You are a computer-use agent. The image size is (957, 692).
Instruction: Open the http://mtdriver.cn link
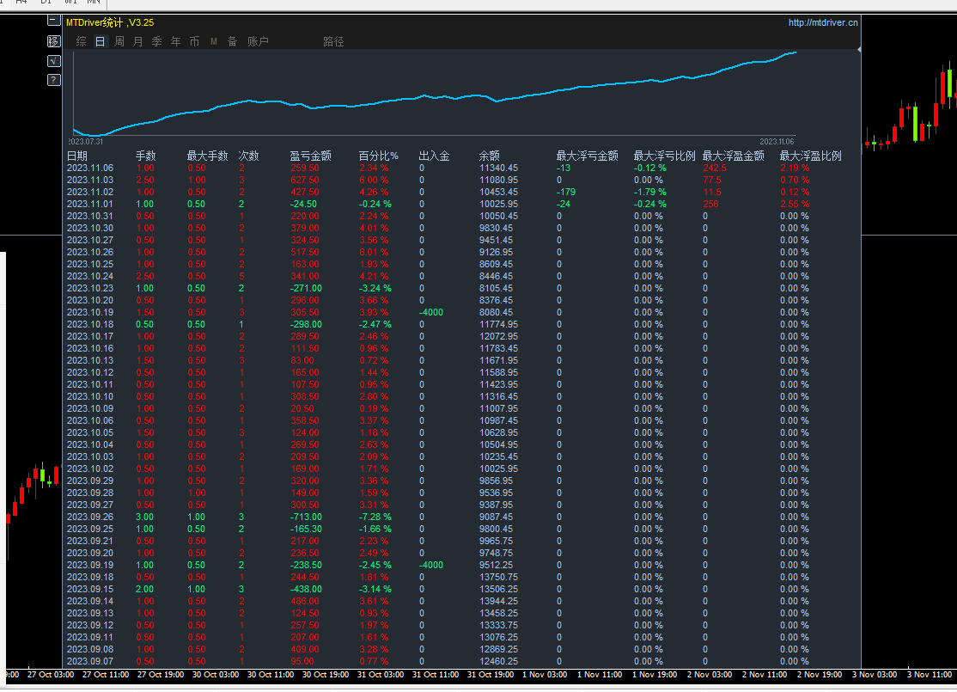[x=822, y=22]
